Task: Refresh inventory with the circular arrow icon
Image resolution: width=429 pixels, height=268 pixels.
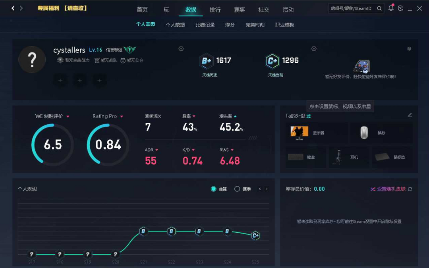Action: tap(410, 189)
